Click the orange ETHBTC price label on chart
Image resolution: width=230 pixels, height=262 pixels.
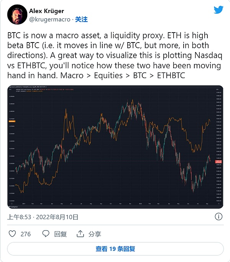coord(12,121)
